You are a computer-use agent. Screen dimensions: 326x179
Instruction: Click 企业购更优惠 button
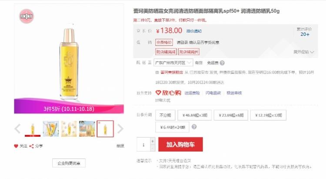tap(69, 163)
